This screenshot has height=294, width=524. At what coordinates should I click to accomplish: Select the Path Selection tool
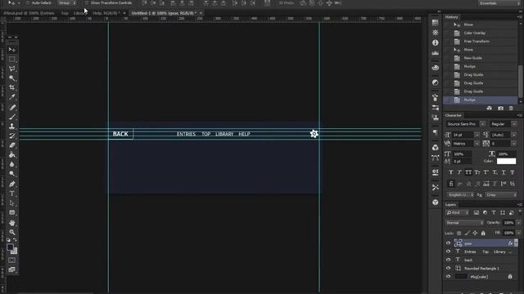click(x=12, y=203)
